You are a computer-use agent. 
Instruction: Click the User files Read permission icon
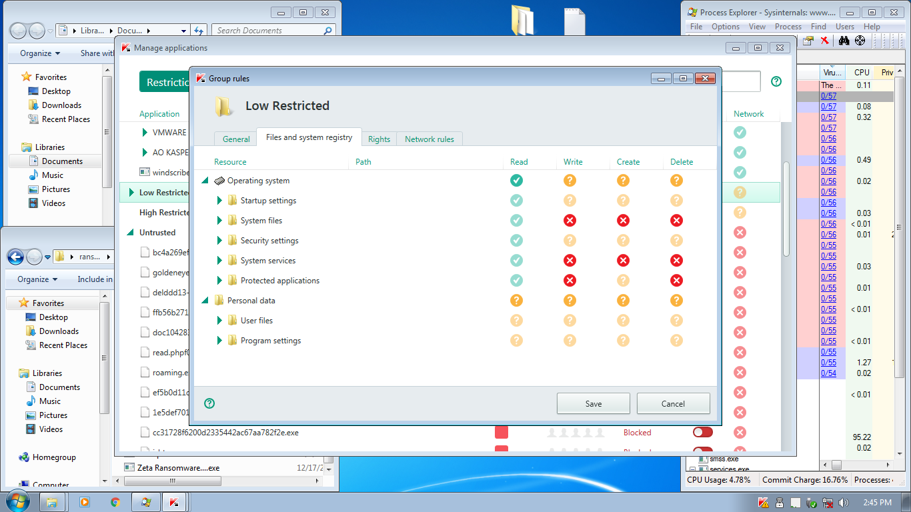(x=516, y=320)
